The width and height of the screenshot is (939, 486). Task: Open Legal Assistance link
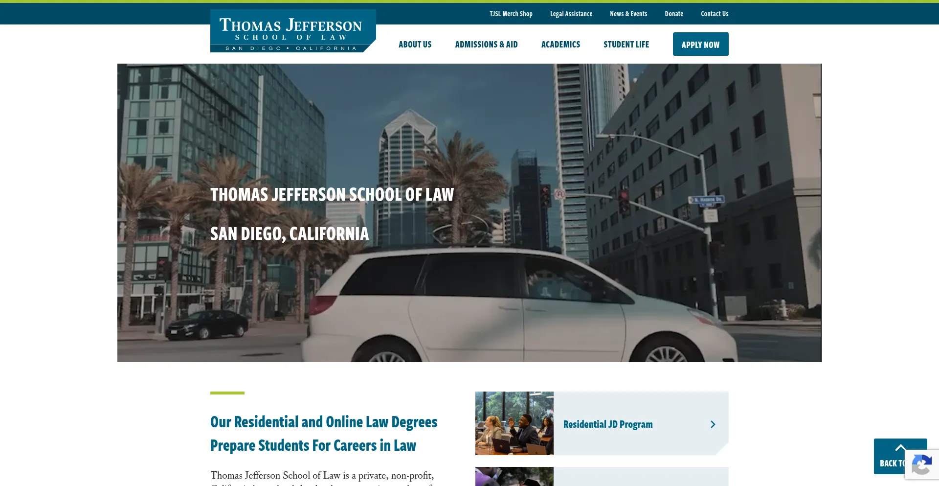571,14
